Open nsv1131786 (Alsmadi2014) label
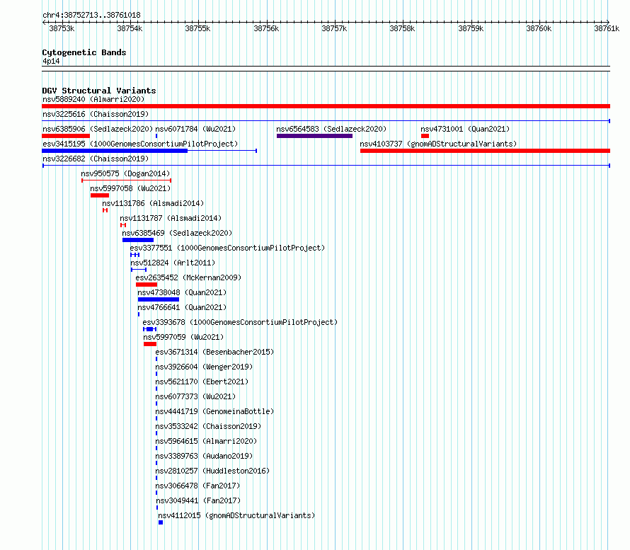630x550 pixels. (x=153, y=203)
